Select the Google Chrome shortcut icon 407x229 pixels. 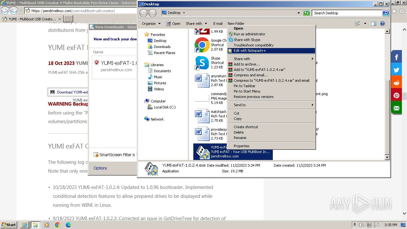click(x=202, y=45)
